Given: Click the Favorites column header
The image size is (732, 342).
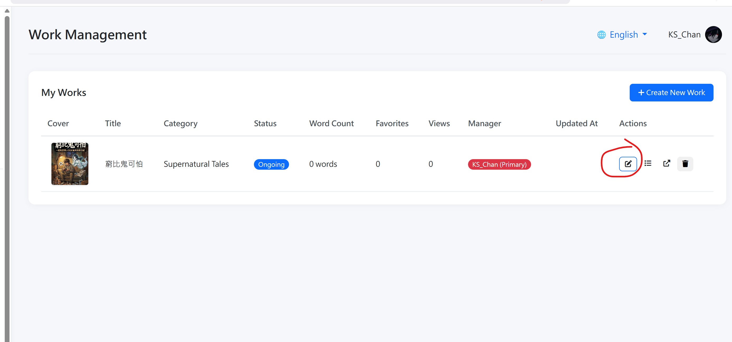Looking at the screenshot, I should (x=392, y=123).
